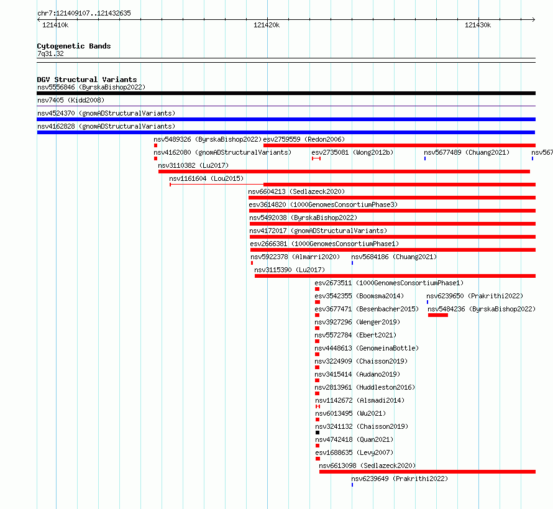Viewport: 553px width, 509px height.
Task: Open nsv3115390 (Lu2017) label
Action: coord(290,270)
